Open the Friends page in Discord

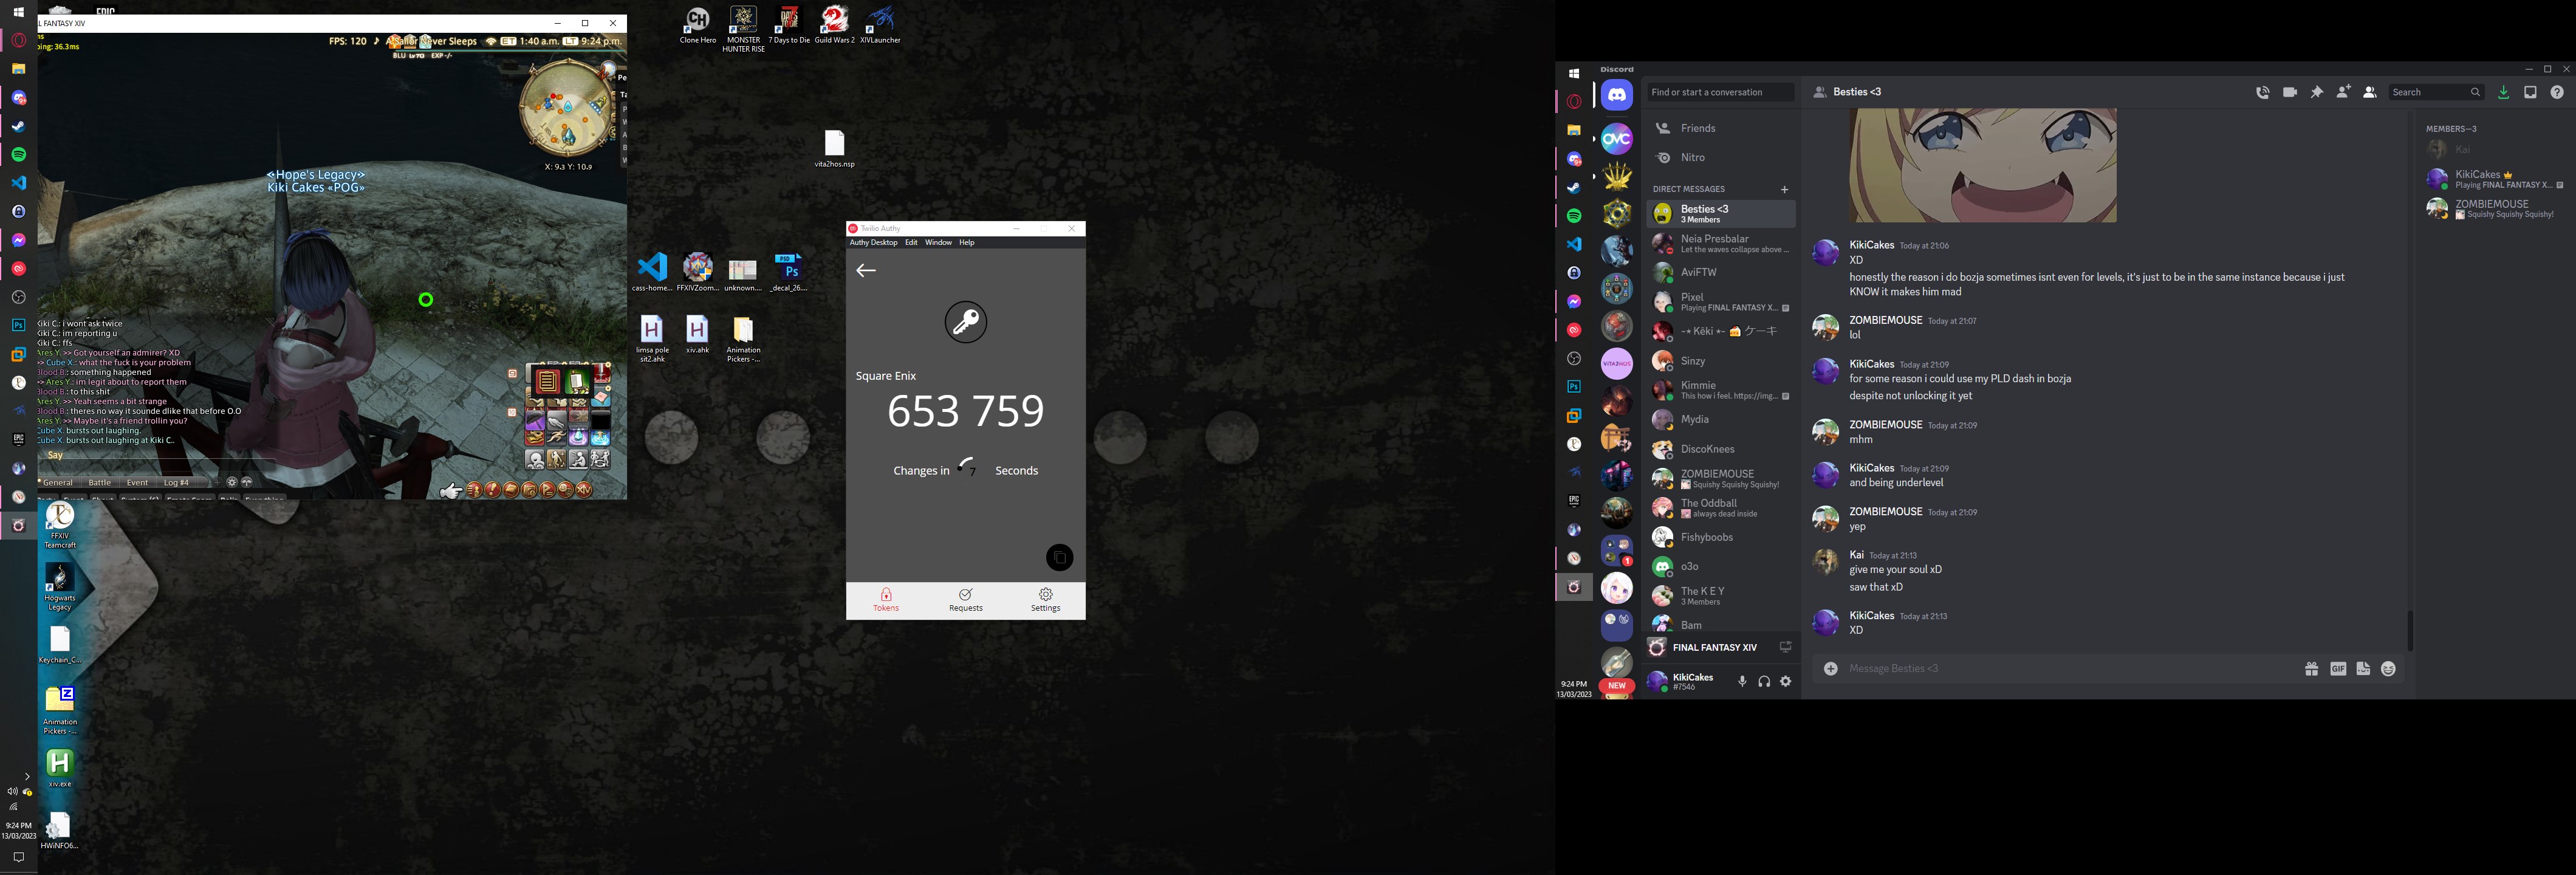click(1720, 128)
